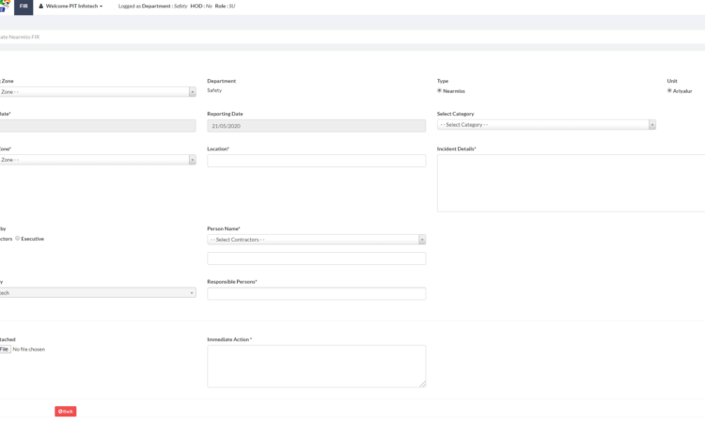Open the FIR menu tab
The image size is (705, 423).
click(23, 7)
